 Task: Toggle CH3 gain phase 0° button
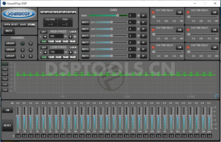point(143,36)
